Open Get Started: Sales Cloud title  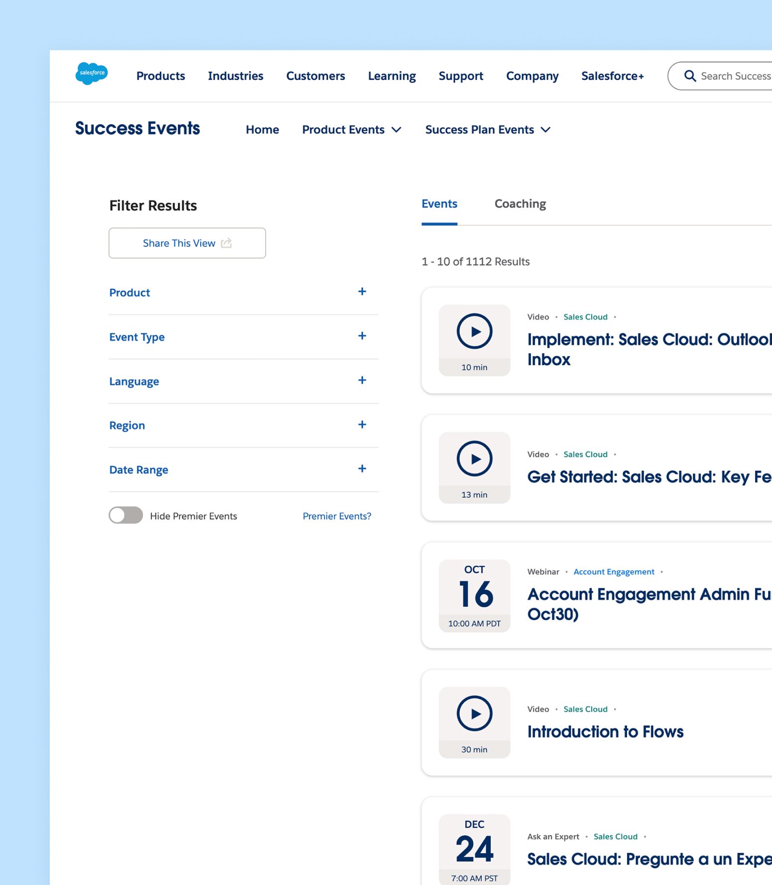(649, 477)
